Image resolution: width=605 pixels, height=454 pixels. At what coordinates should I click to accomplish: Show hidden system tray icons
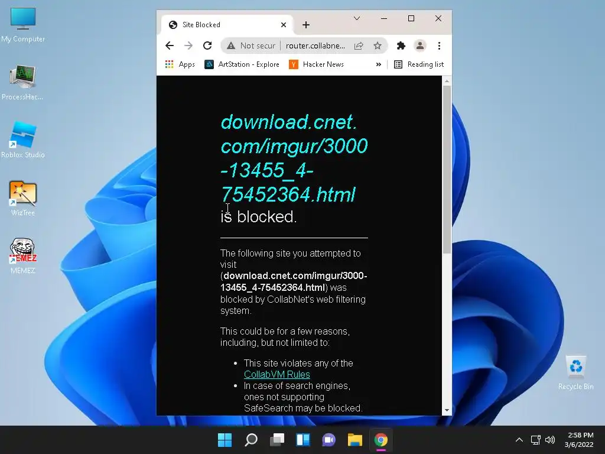(x=519, y=440)
